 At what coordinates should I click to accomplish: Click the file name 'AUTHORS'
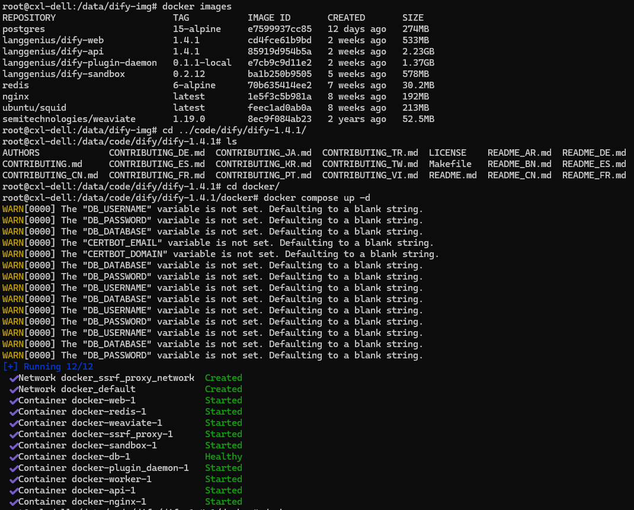[x=21, y=153]
